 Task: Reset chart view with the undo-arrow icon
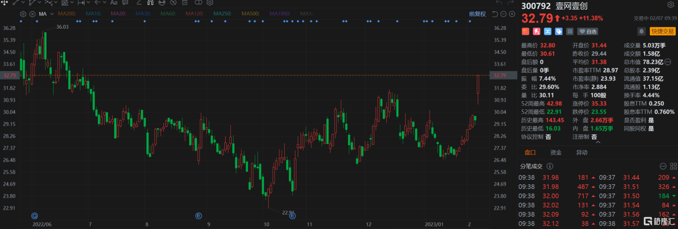tap(495, 14)
